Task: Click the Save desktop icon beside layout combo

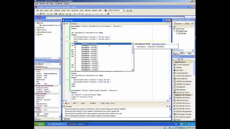Action: (128, 10)
